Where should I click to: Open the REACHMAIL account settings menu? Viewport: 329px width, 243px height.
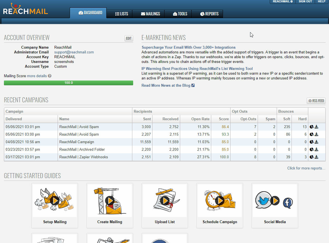283,1
